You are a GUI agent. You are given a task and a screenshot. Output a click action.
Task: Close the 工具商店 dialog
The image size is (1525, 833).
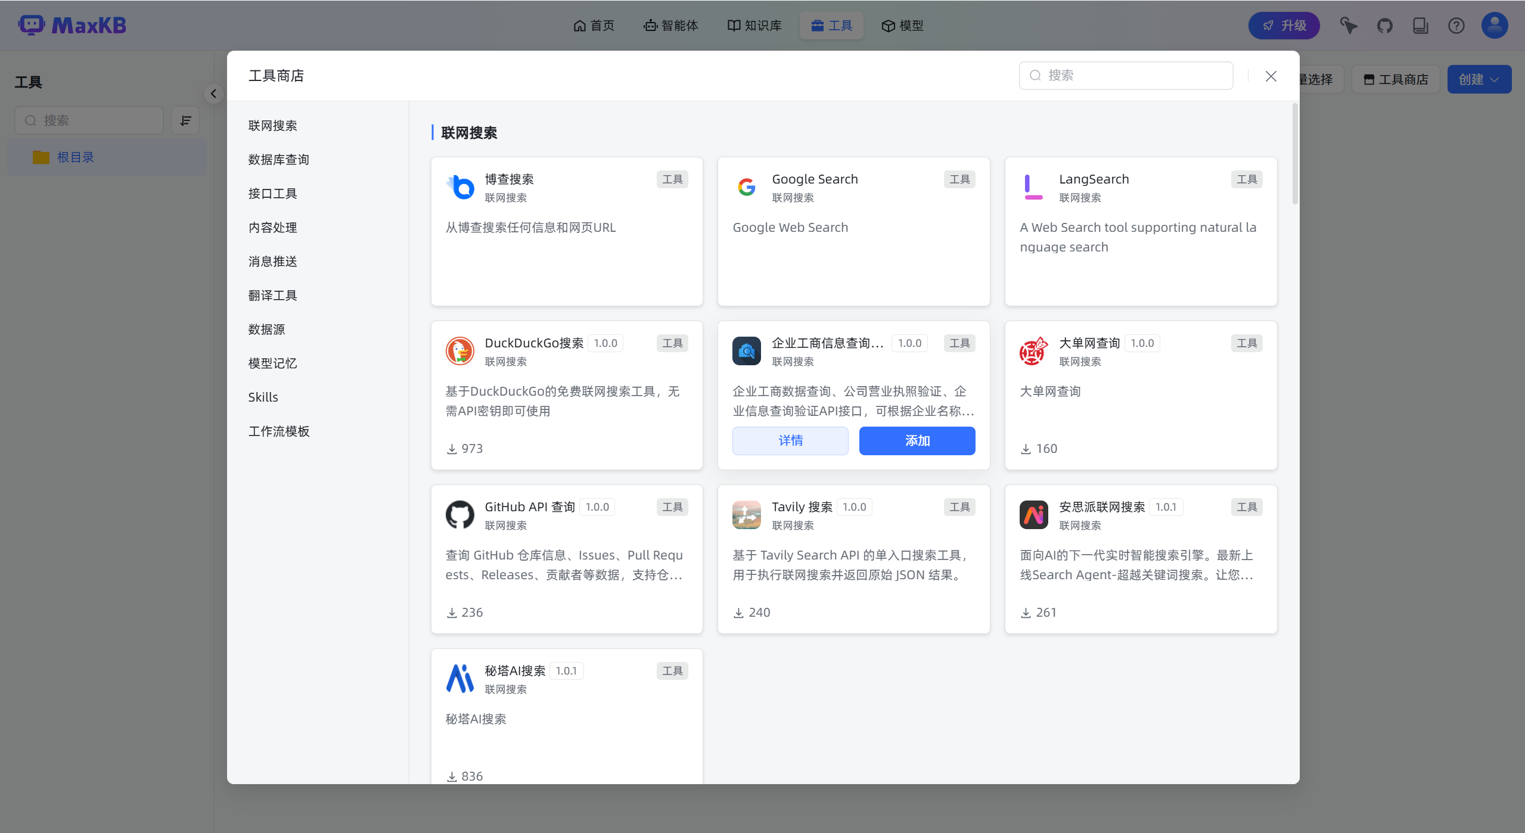pyautogui.click(x=1271, y=76)
